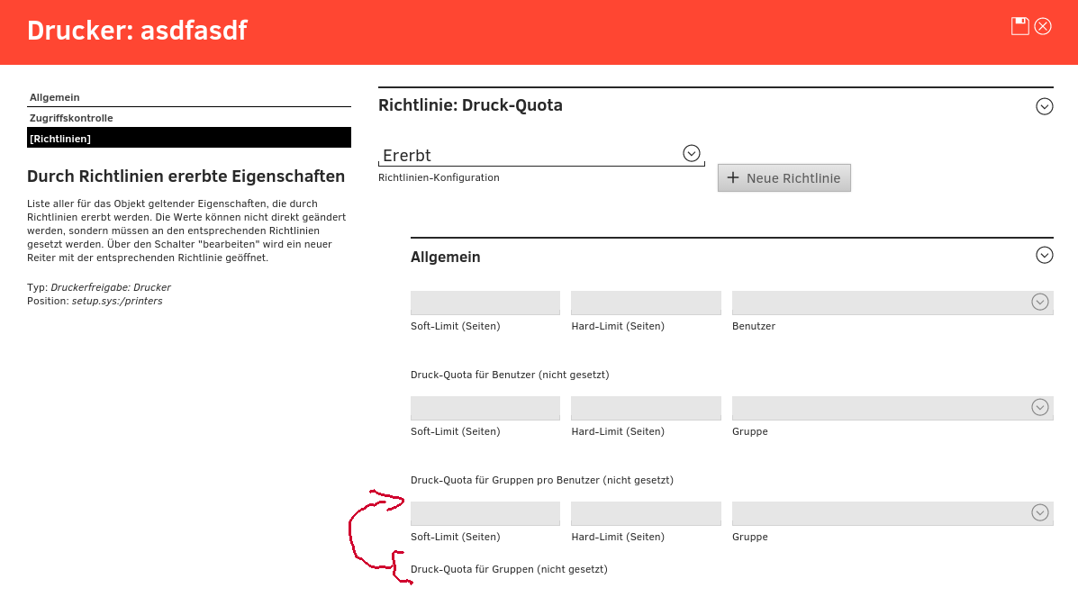Image resolution: width=1078 pixels, height=597 pixels.
Task: Click the save disk icon in header
Action: pos(1019,26)
